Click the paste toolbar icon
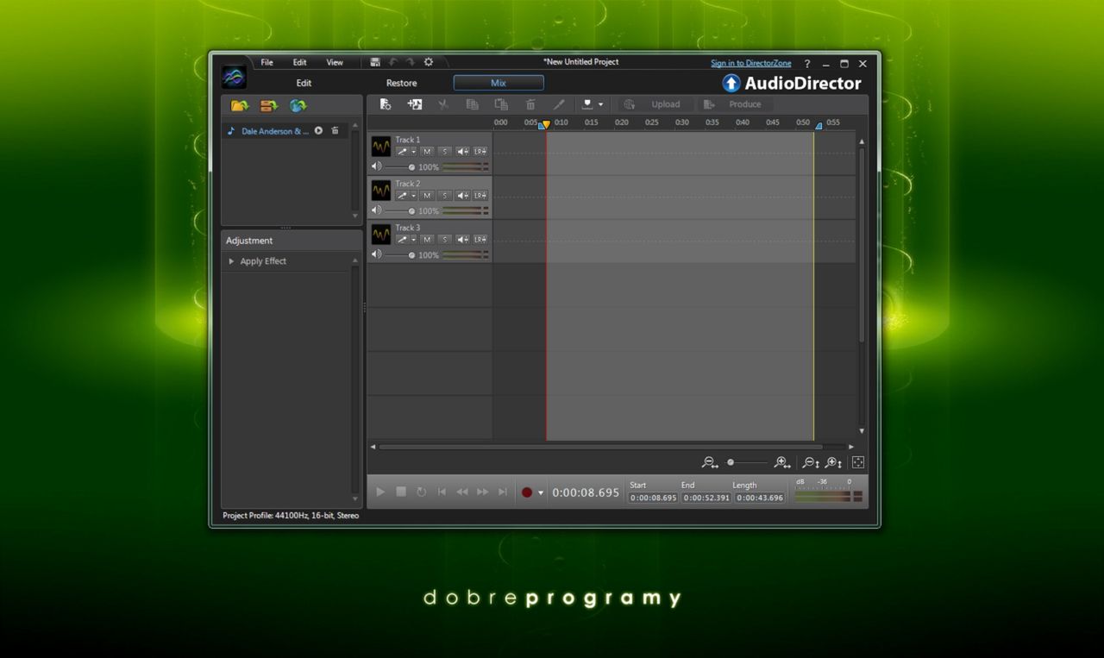1104x658 pixels. coord(501,104)
